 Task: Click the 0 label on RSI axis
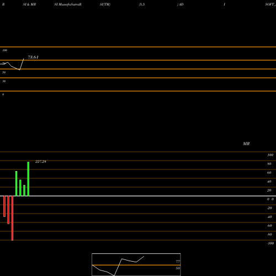(x=3, y=94)
